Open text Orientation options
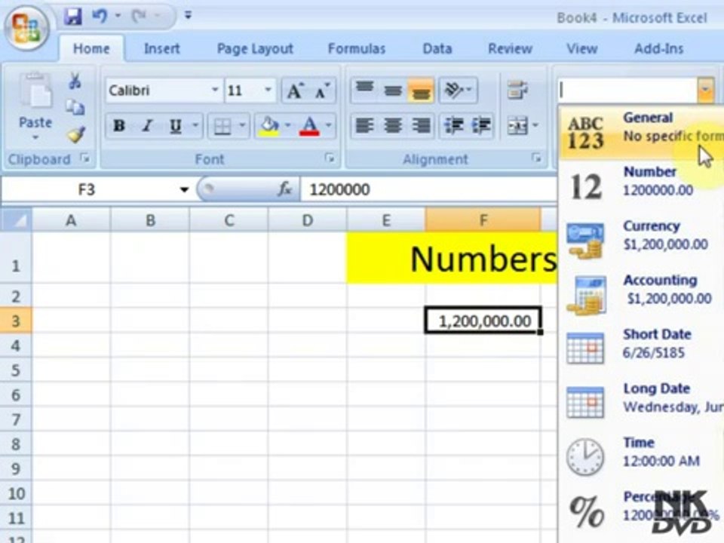This screenshot has height=543, width=724. [458, 90]
